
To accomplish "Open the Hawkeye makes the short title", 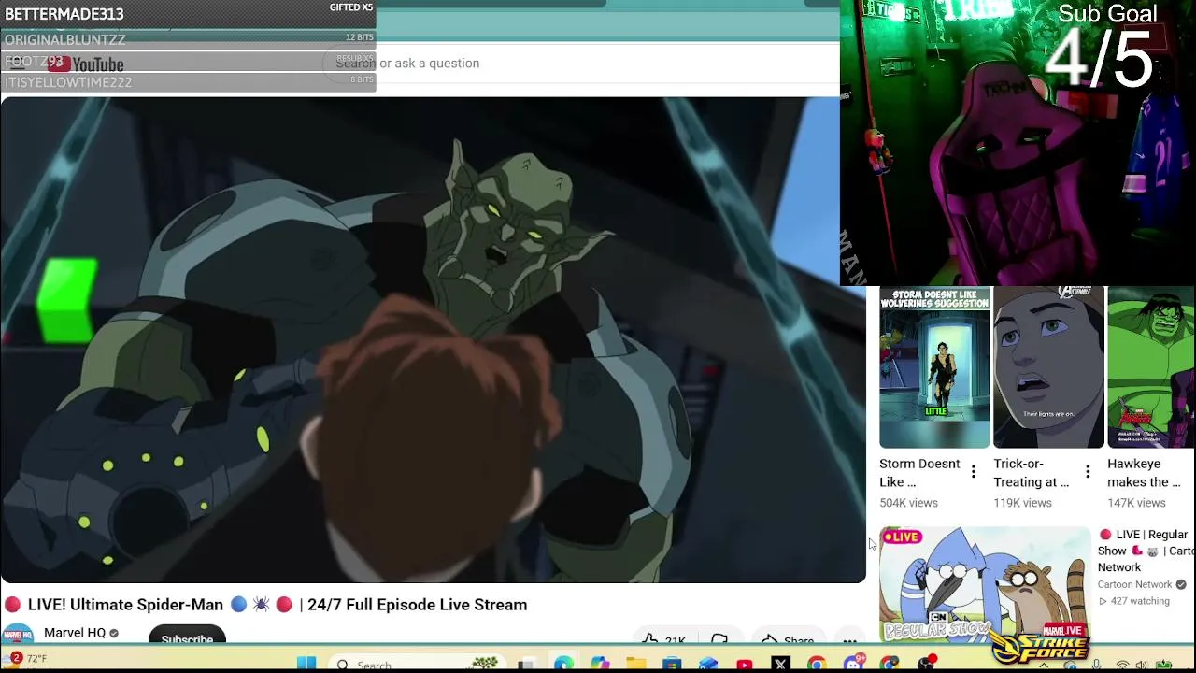I will [1145, 473].
